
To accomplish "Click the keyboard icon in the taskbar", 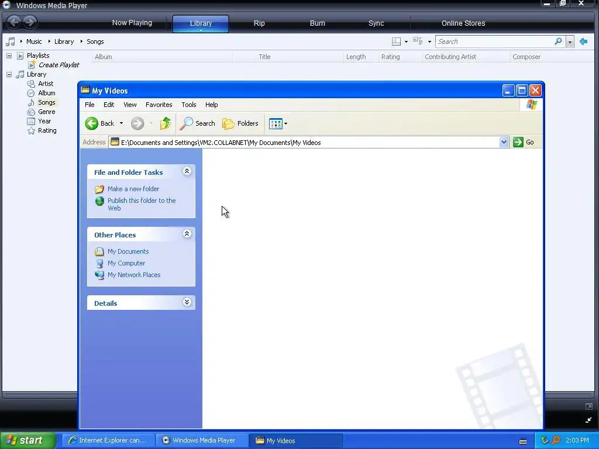I will coord(523,441).
